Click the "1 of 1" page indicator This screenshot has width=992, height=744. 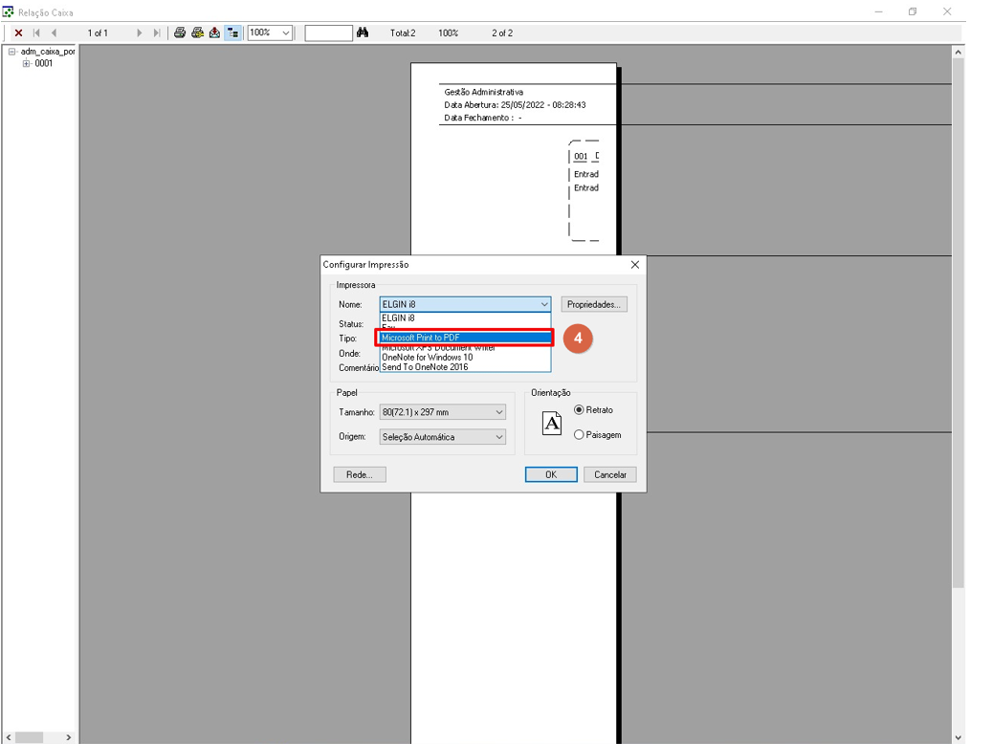pyautogui.click(x=98, y=33)
